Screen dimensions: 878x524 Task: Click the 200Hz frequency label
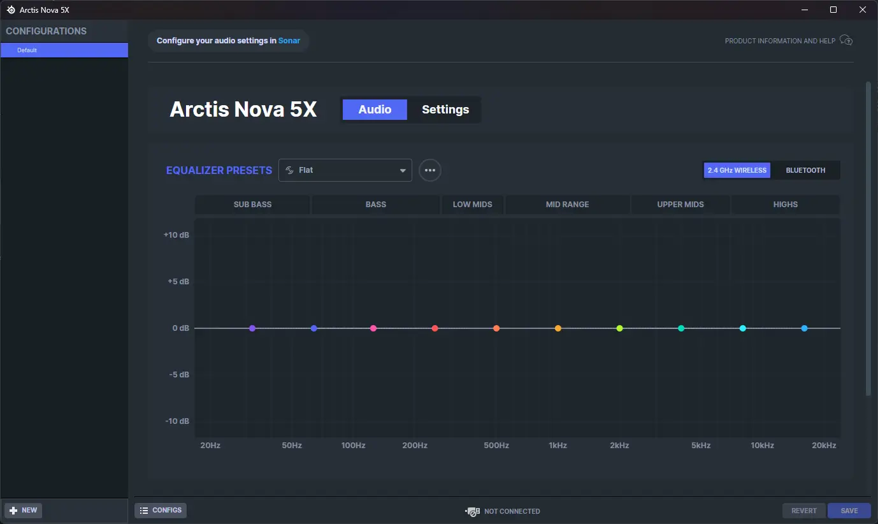click(415, 446)
